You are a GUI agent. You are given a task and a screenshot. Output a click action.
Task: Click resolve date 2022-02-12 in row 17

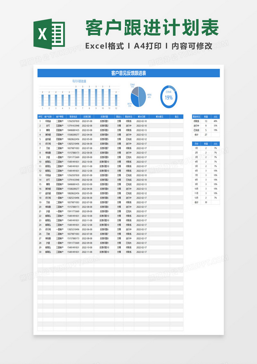(141, 193)
